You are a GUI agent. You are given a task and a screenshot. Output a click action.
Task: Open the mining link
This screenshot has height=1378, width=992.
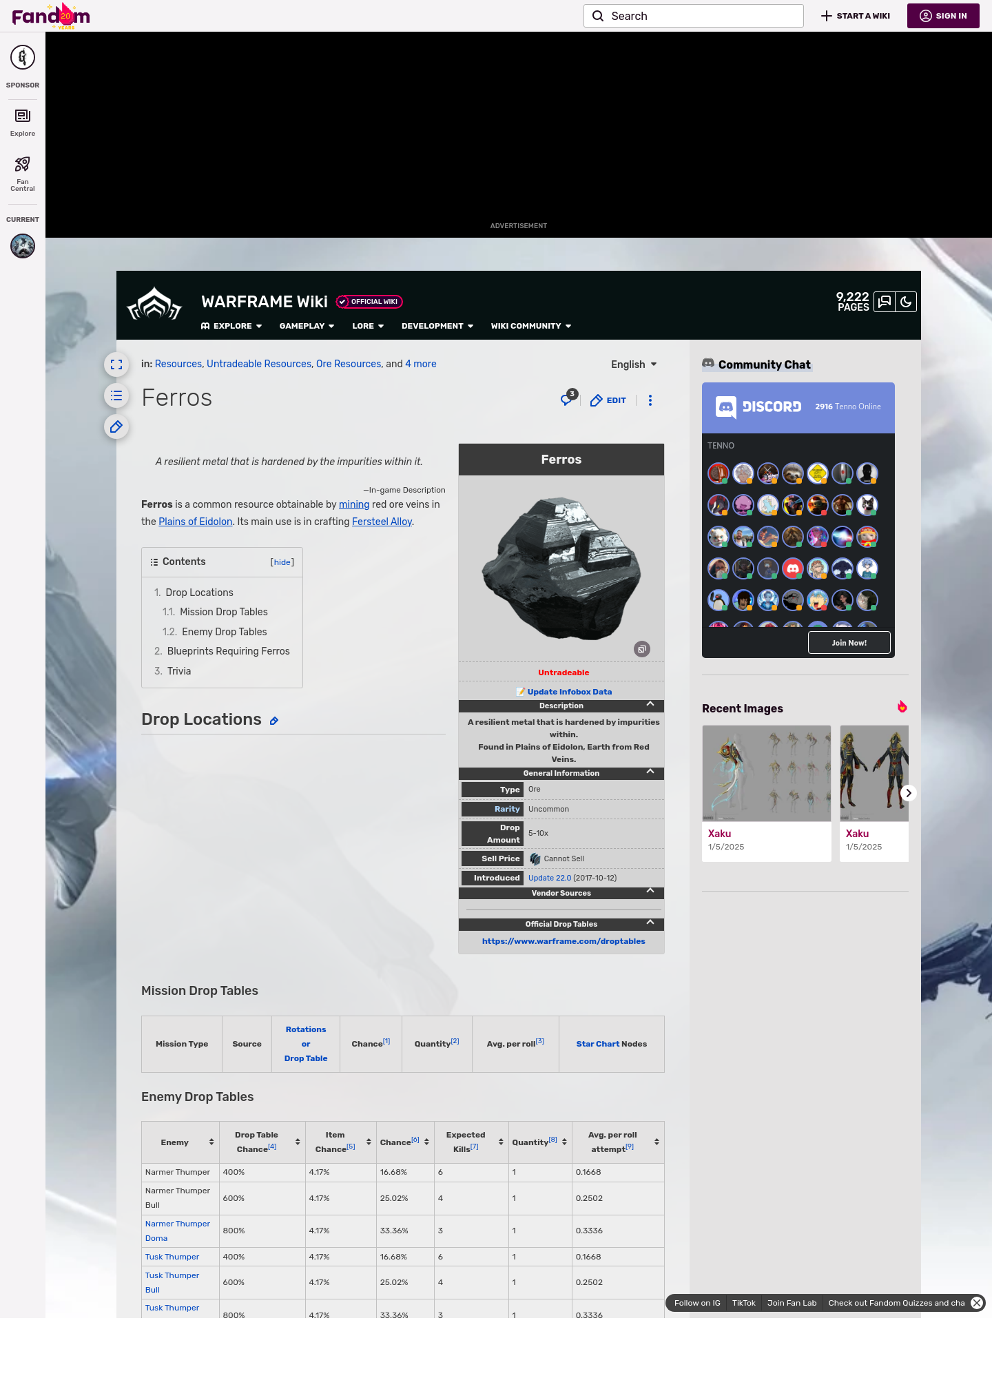354,504
